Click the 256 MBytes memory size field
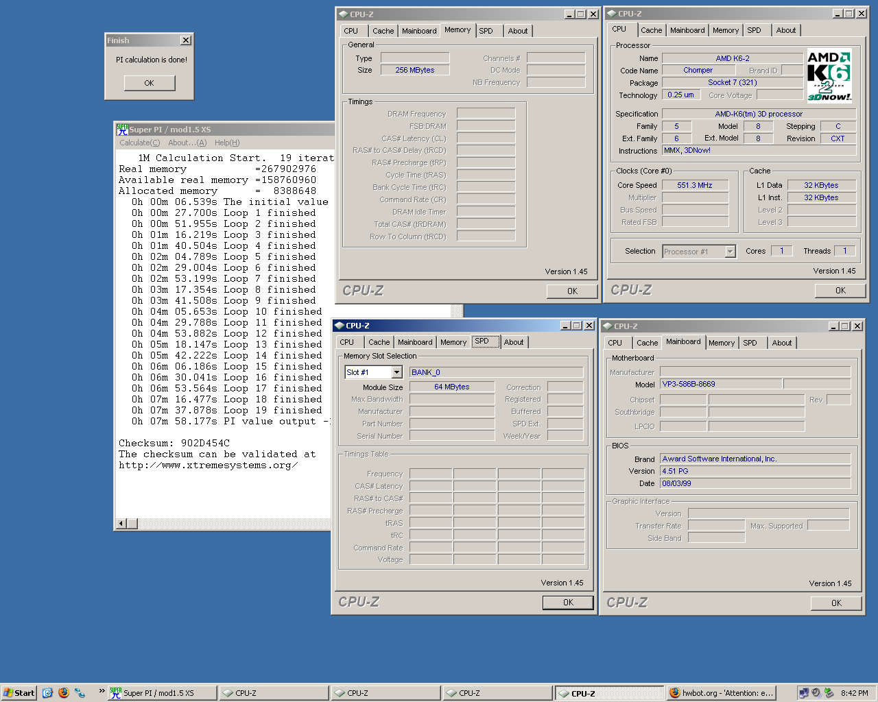Screen dimensions: 878x702 coord(415,70)
